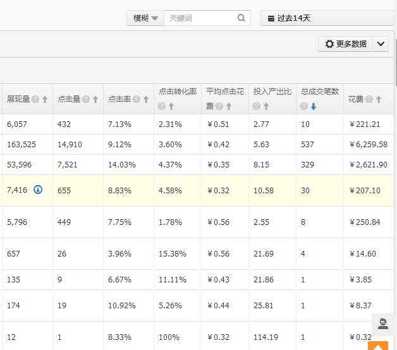
Task: Click the orange back-to-top arrow
Action: pyautogui.click(x=378, y=346)
